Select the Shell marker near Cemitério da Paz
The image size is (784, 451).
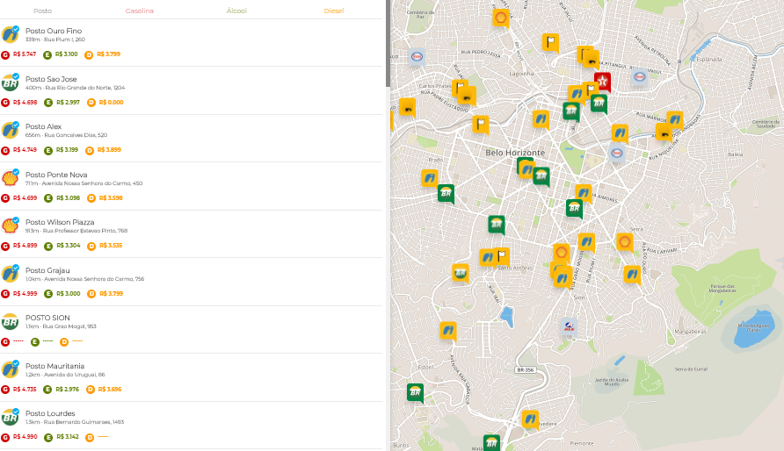point(500,18)
